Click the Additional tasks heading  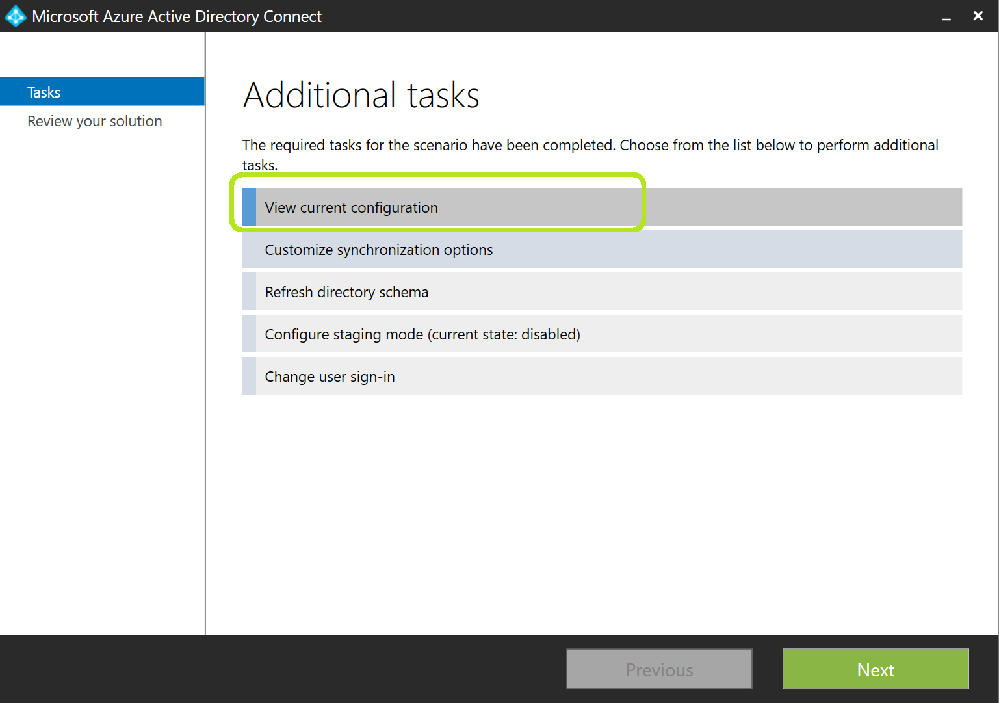point(361,95)
